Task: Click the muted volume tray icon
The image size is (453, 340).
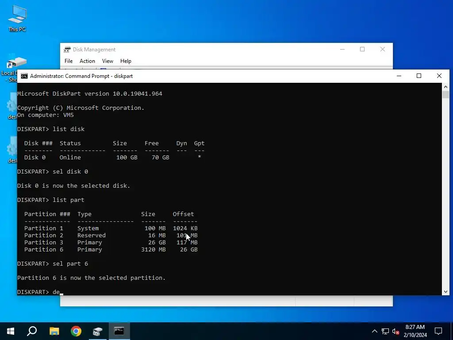Action: [x=396, y=331]
